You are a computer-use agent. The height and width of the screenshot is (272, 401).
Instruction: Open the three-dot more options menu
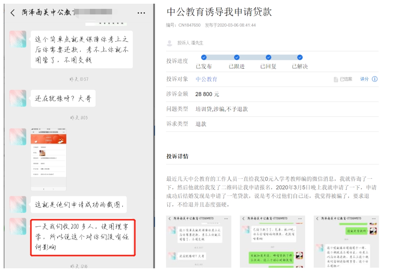pyautogui.click(x=141, y=13)
